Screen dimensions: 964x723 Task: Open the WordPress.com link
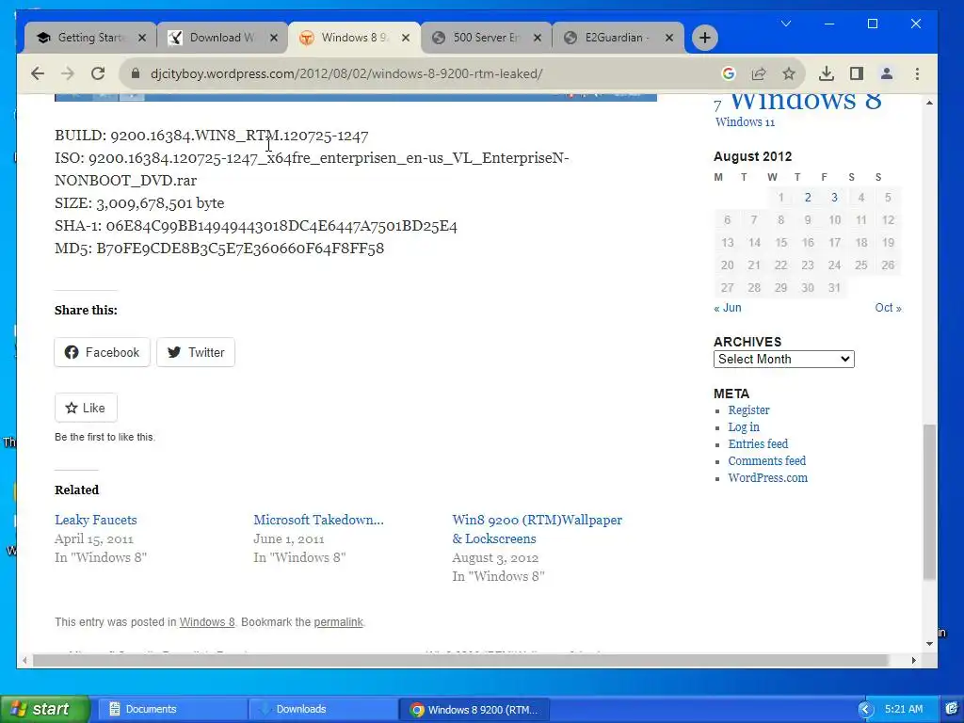pyautogui.click(x=768, y=477)
